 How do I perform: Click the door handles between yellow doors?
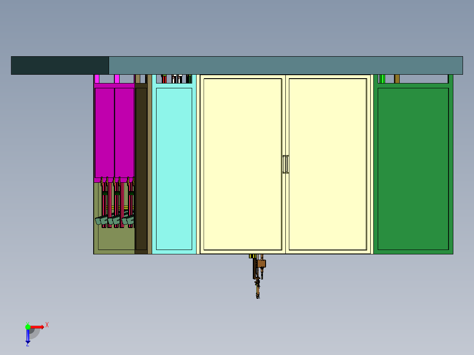(286, 164)
